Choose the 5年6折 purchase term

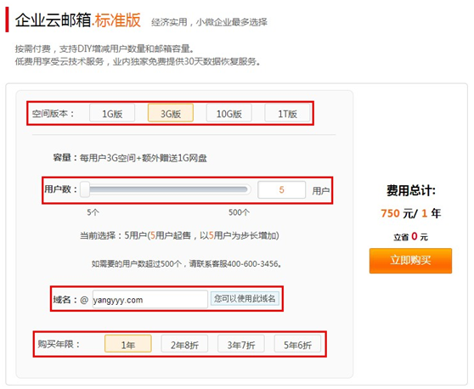click(297, 344)
